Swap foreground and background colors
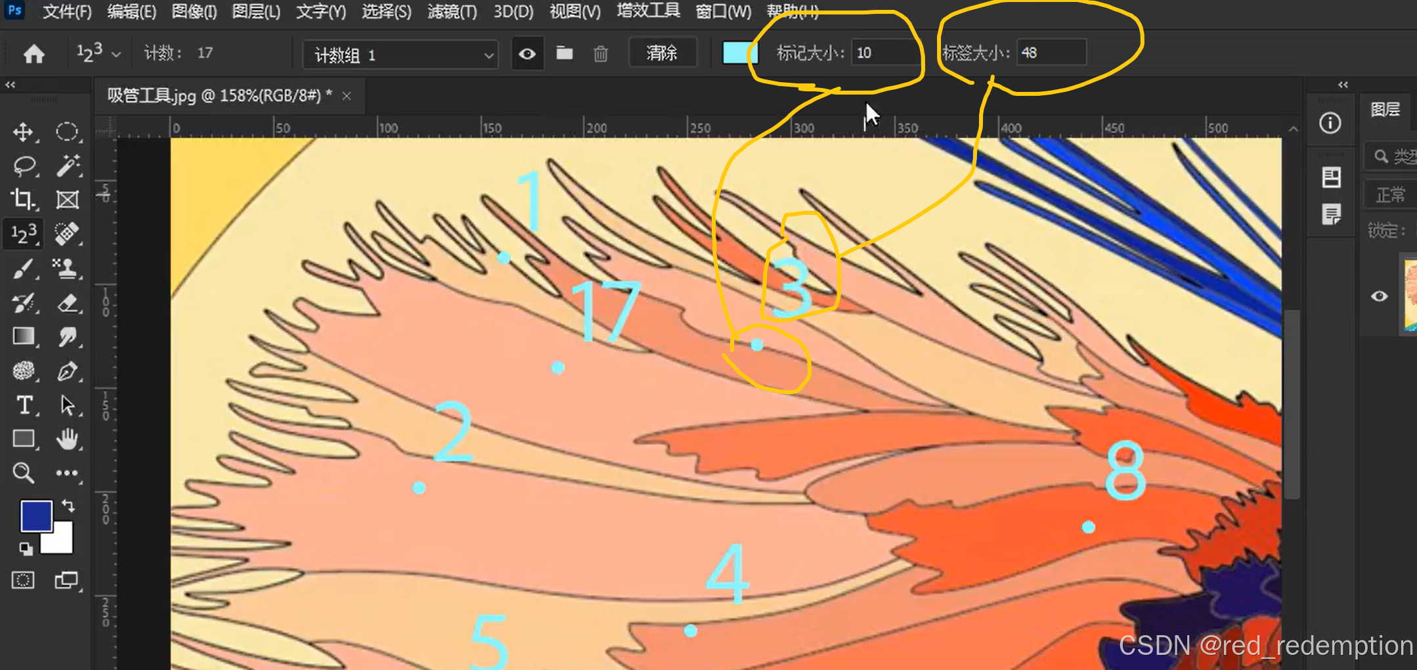 tap(68, 506)
